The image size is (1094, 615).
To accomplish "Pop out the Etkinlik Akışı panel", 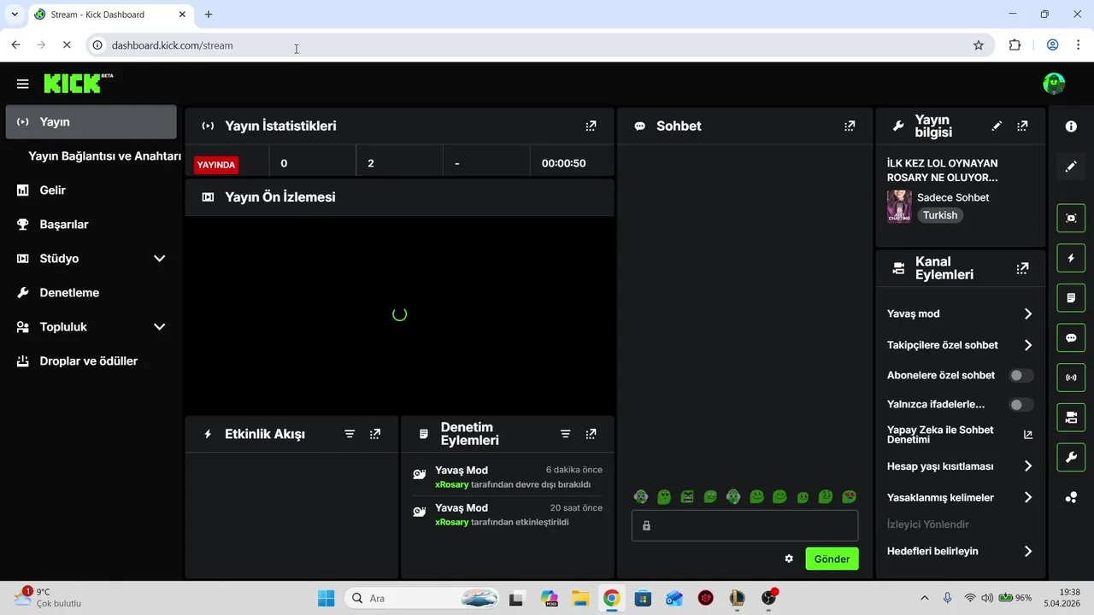I will 375,434.
